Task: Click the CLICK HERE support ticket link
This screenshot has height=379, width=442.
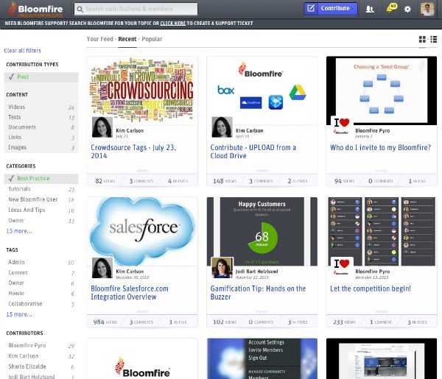Action: point(173,24)
